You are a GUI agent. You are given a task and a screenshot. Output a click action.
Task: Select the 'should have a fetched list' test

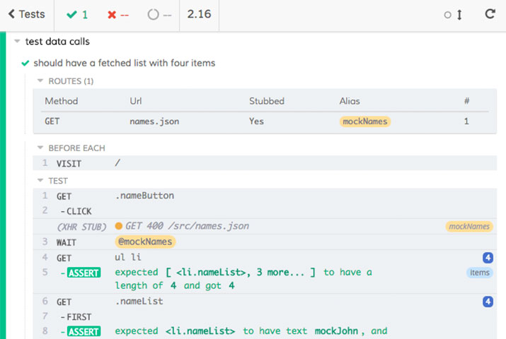tap(124, 63)
